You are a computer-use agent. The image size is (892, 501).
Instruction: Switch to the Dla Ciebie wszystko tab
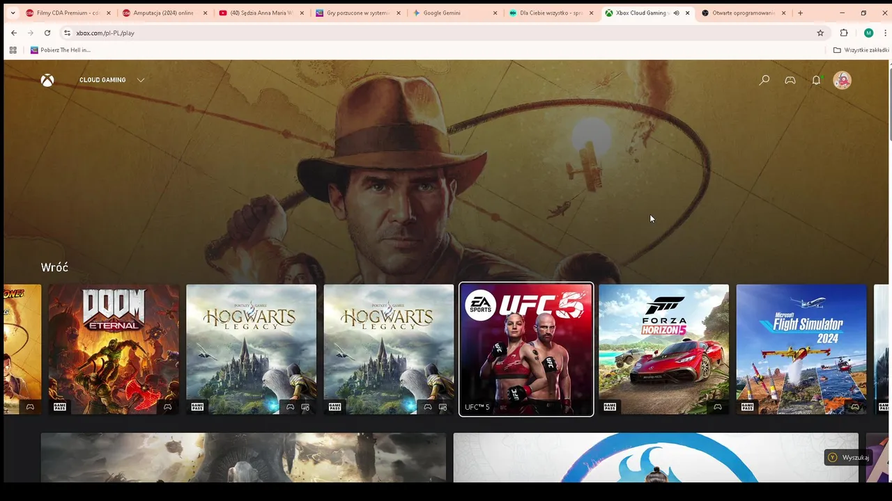[x=551, y=13]
